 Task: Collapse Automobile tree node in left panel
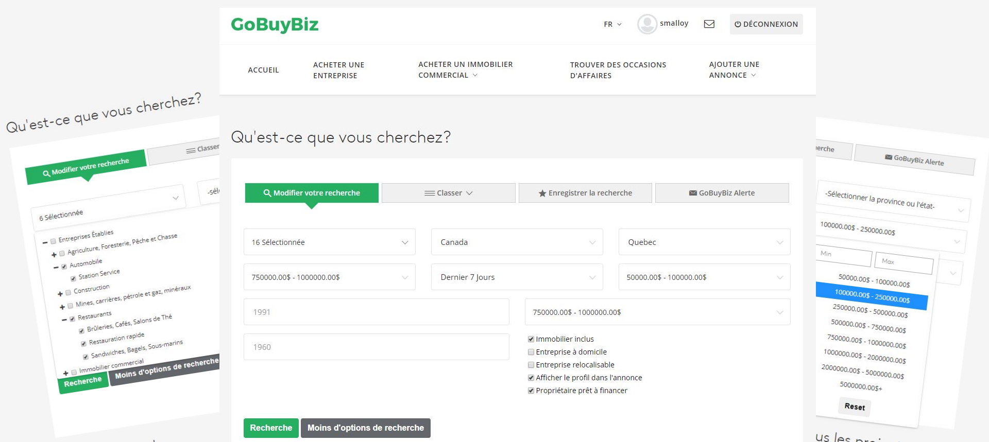click(56, 268)
